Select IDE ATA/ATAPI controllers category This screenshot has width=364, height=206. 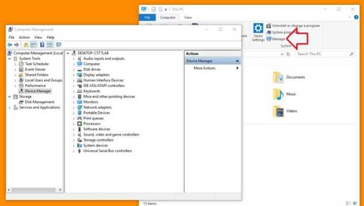(104, 86)
